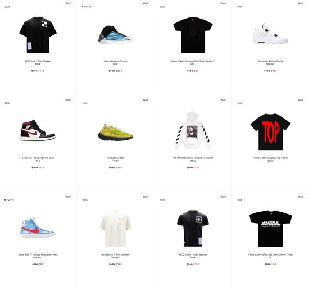Open the MCQ Rave T-Shirt product image
This screenshot has height=287, width=309.
click(x=38, y=35)
